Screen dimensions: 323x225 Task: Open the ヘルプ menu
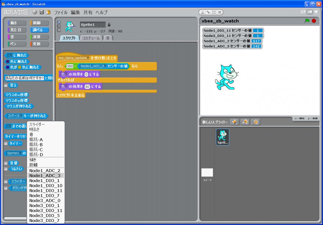(102, 12)
